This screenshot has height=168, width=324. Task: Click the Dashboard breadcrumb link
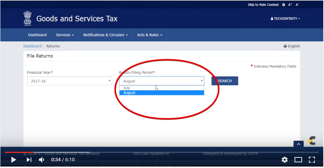coord(33,46)
